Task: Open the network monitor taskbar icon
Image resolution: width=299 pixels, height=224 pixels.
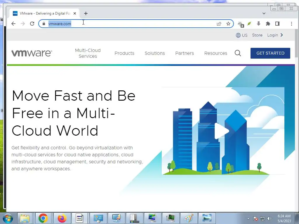Action: 152,218
